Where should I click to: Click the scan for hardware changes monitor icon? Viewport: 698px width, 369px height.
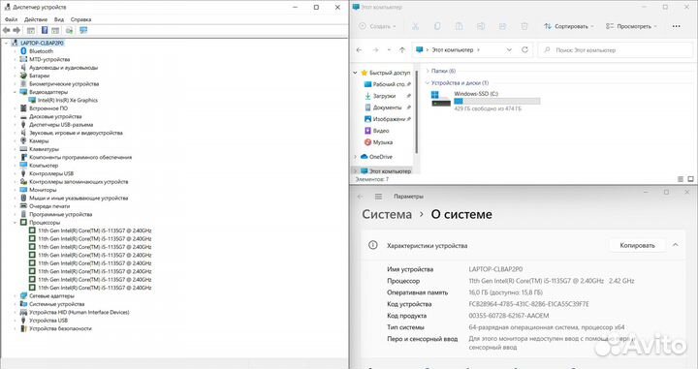83,30
